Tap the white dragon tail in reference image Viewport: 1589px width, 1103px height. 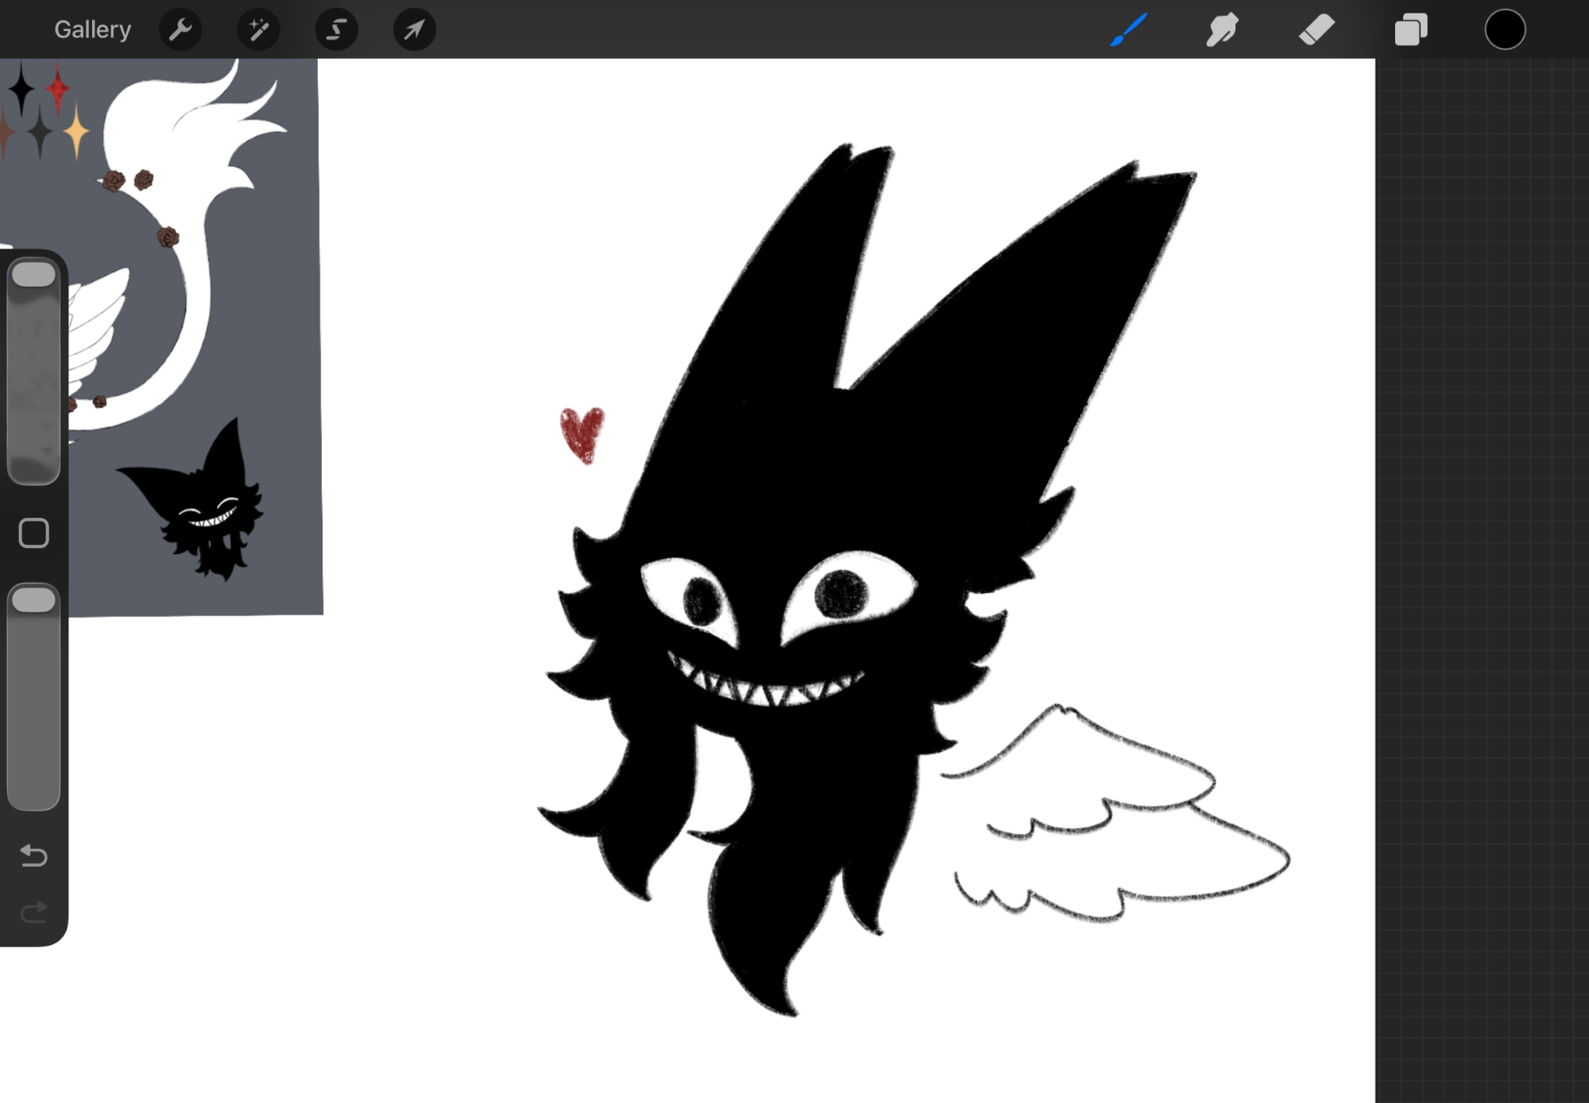[x=195, y=318]
